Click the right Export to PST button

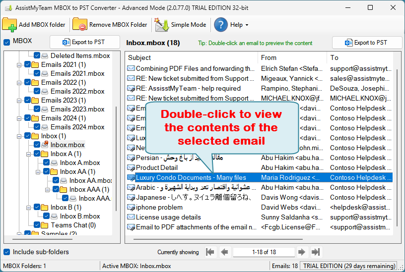(367, 43)
